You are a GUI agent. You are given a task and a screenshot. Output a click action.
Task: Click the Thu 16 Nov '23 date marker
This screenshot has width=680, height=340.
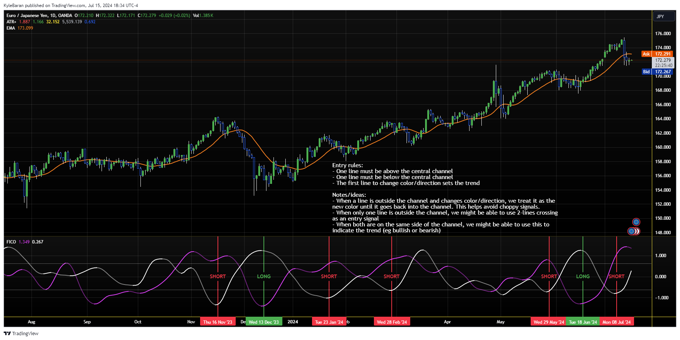[x=218, y=322]
